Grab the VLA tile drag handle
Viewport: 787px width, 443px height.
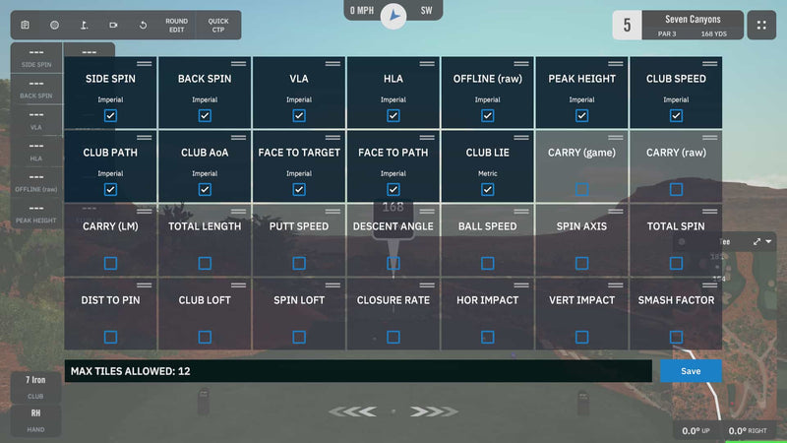[x=333, y=64]
